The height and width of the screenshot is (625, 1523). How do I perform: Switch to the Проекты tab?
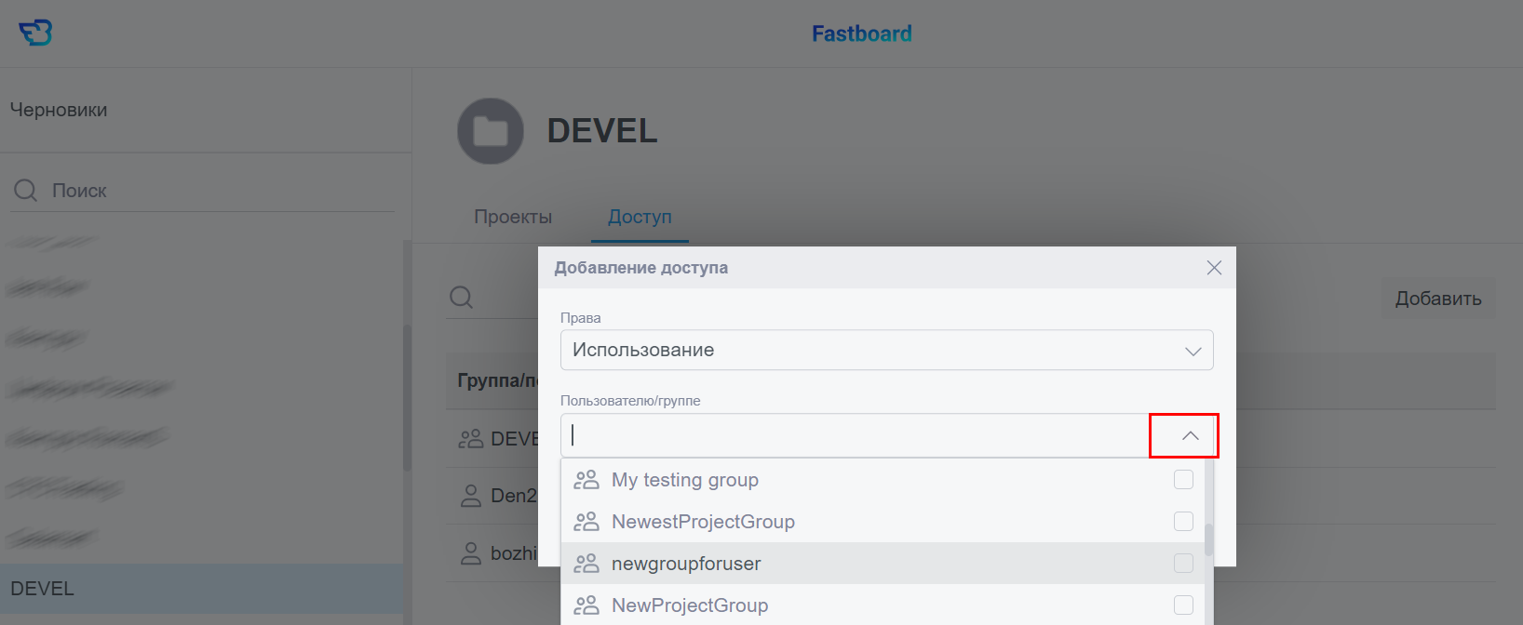click(513, 217)
